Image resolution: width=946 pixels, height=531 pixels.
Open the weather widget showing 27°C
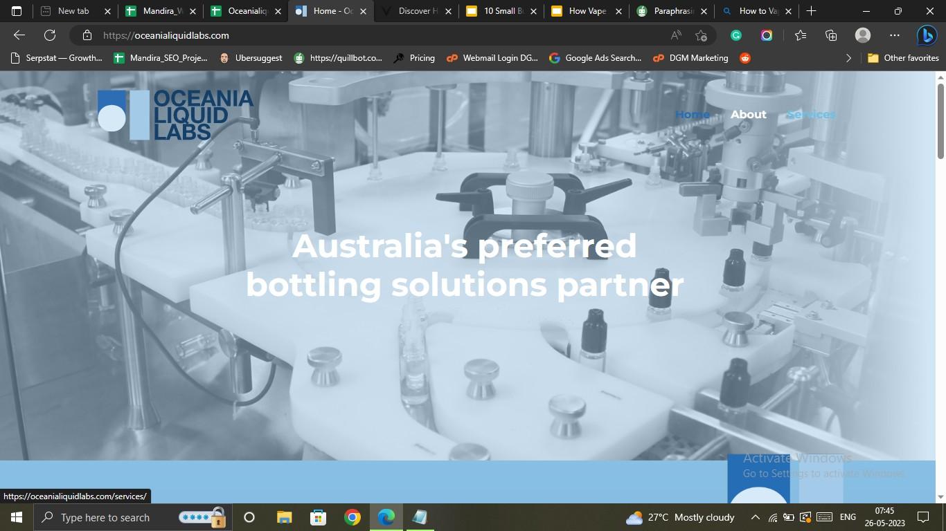click(x=679, y=517)
